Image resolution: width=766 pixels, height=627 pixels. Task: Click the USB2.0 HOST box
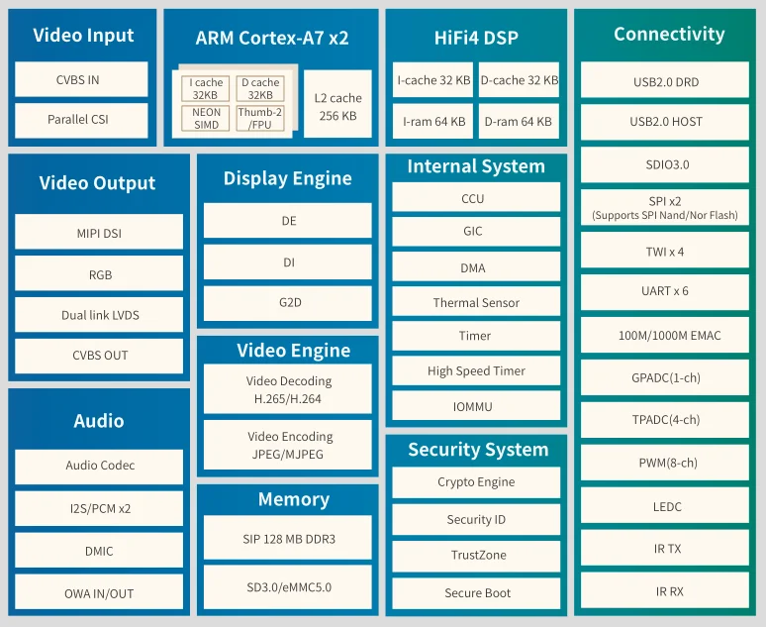[x=665, y=122]
